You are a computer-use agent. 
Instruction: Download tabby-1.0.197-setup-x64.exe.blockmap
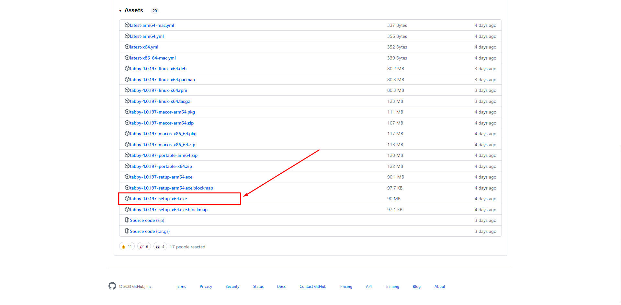click(x=169, y=210)
